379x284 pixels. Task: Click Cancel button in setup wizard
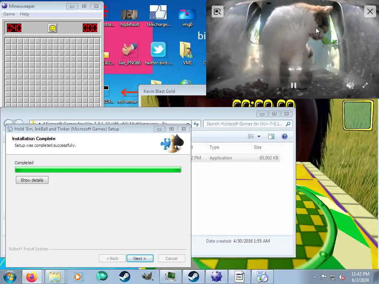pos(172,258)
